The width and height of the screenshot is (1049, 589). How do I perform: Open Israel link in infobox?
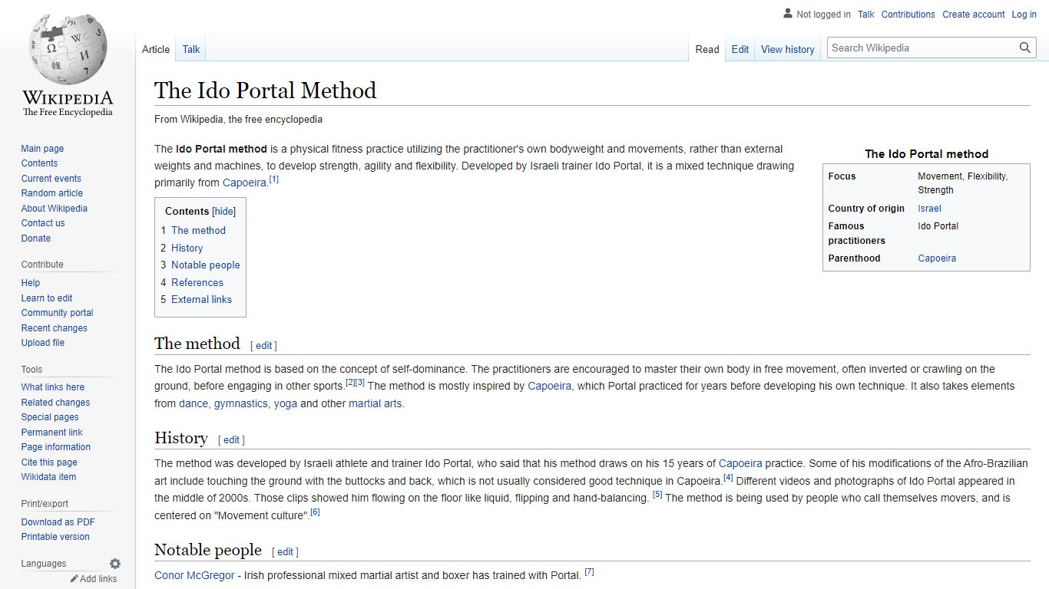(929, 209)
